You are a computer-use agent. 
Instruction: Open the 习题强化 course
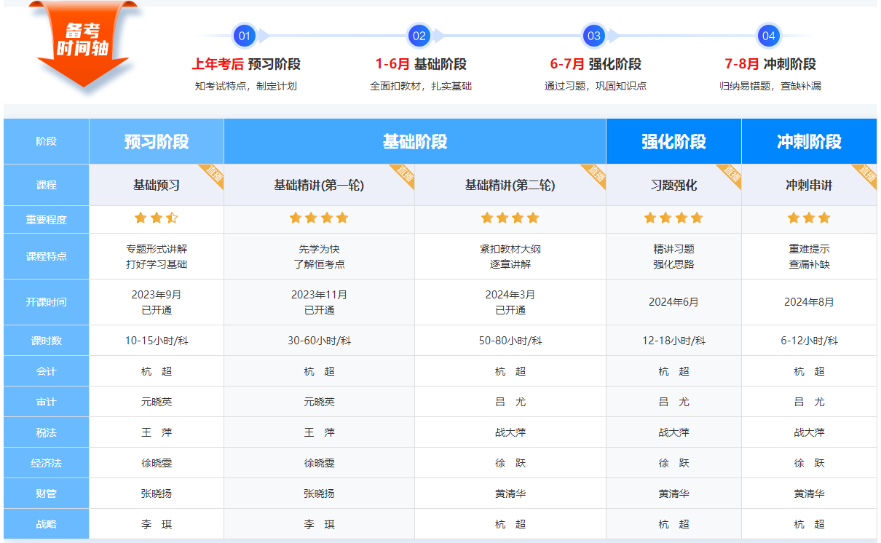tap(673, 186)
